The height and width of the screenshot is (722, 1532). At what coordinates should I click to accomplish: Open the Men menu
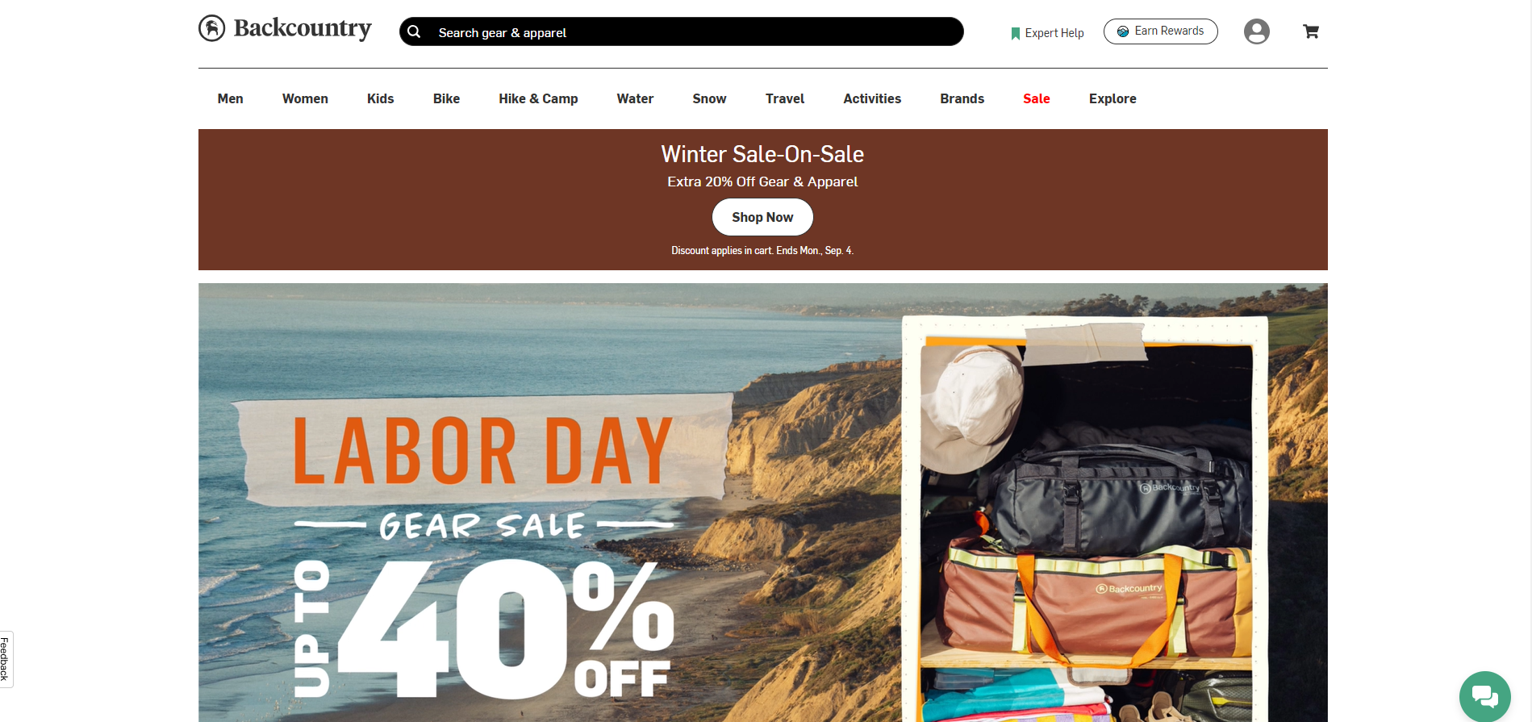click(x=230, y=98)
